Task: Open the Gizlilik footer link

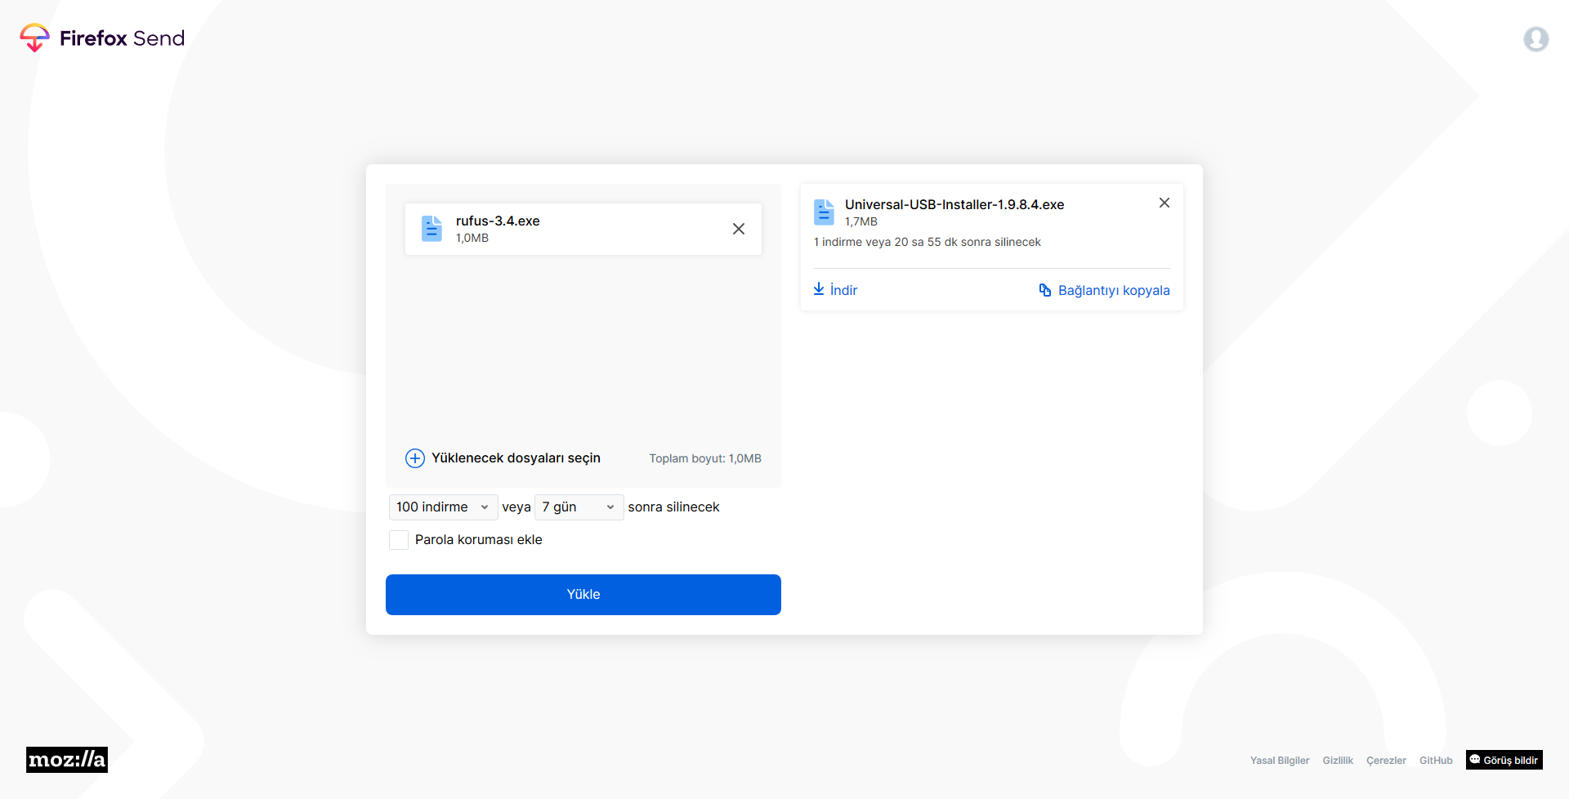Action: click(1338, 761)
